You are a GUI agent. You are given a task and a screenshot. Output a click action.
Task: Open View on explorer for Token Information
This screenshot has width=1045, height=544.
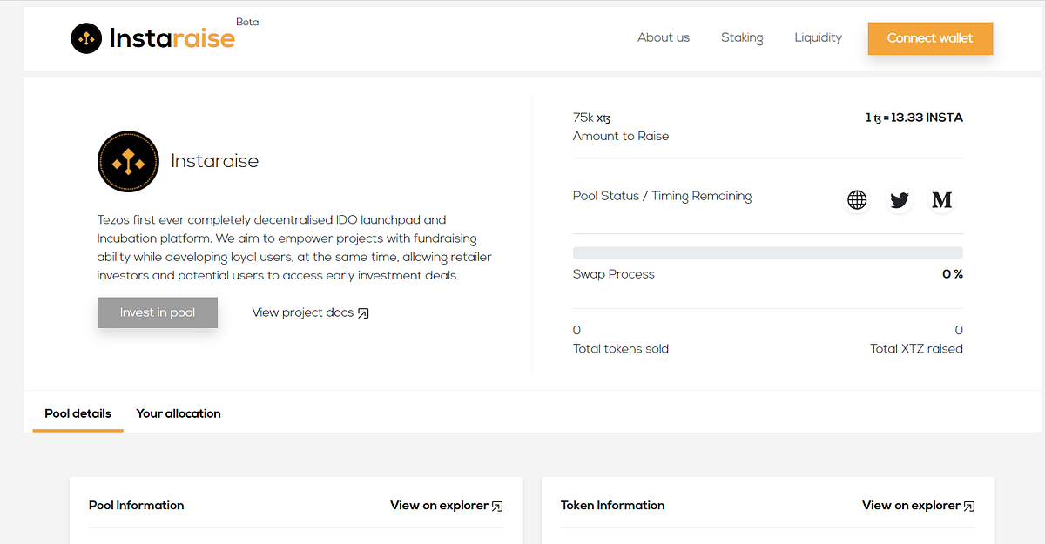[x=919, y=505]
